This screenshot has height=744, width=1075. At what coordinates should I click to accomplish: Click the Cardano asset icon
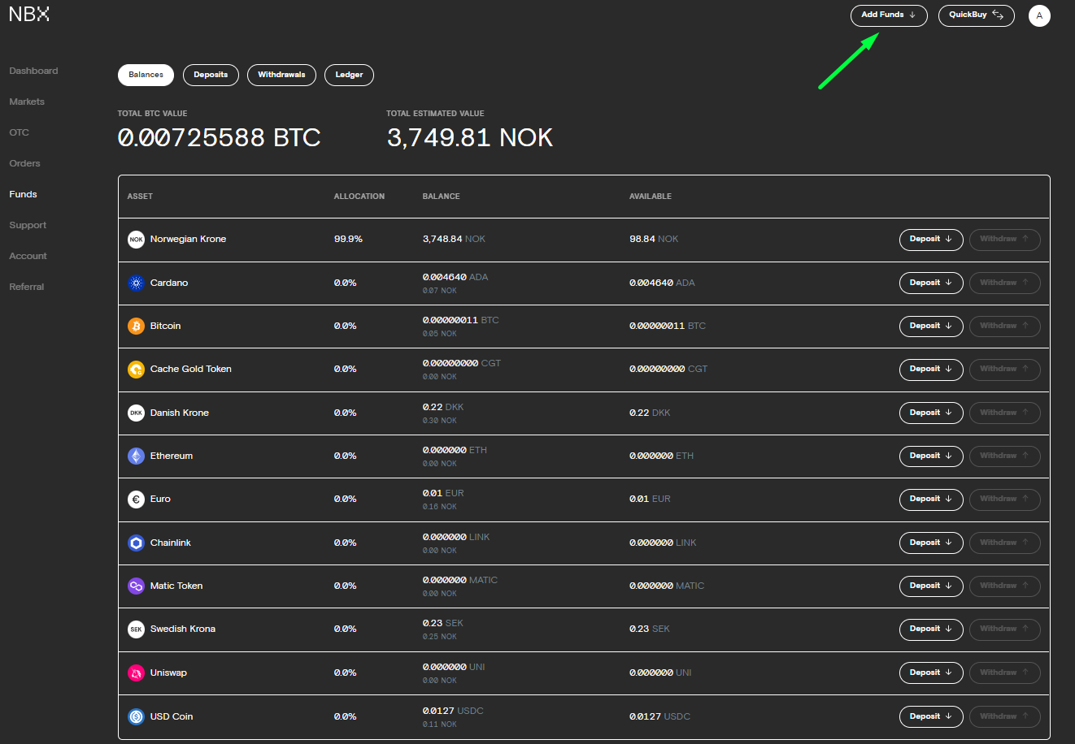pyautogui.click(x=136, y=283)
